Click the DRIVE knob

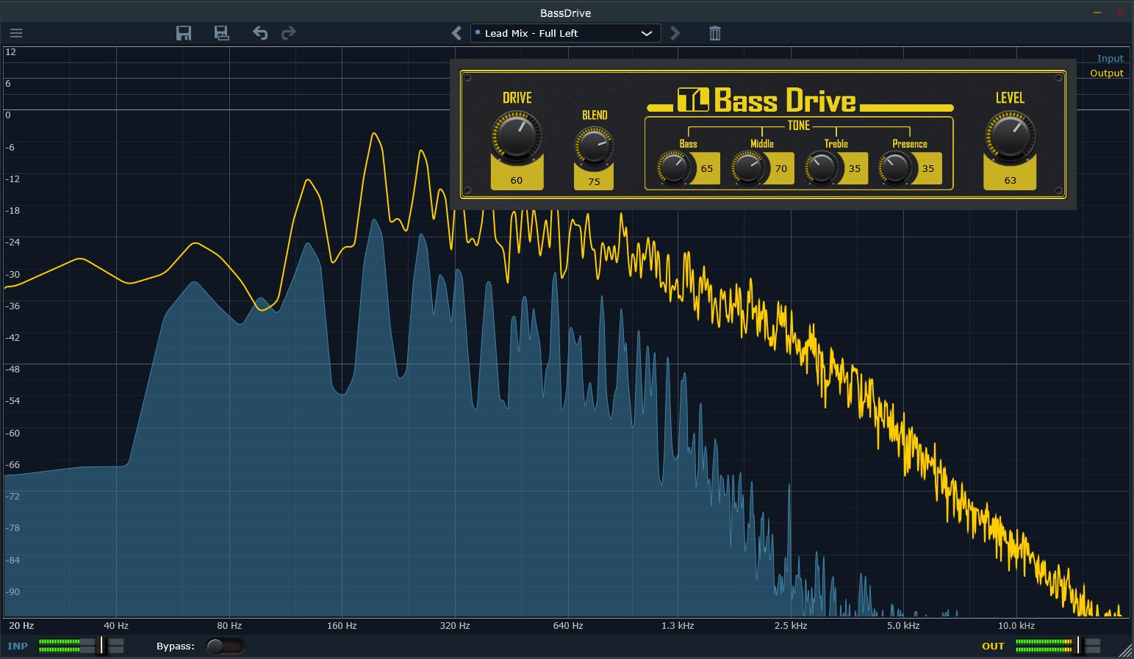tap(517, 136)
